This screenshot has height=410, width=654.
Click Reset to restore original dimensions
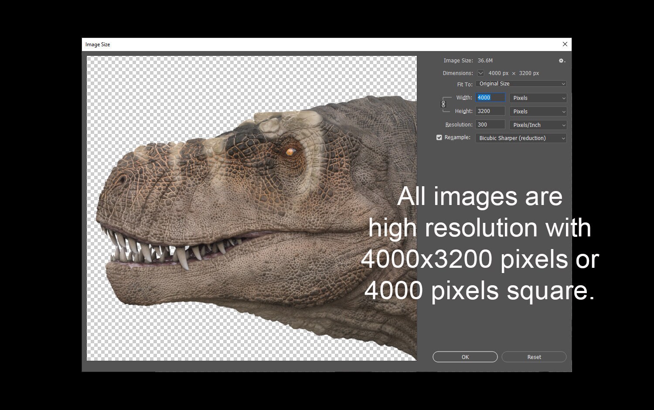[x=533, y=356]
